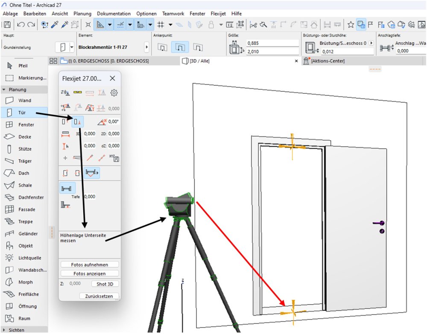427x334 pixels.
Task: Click the Flexijet level bubble icon
Action: point(78,92)
